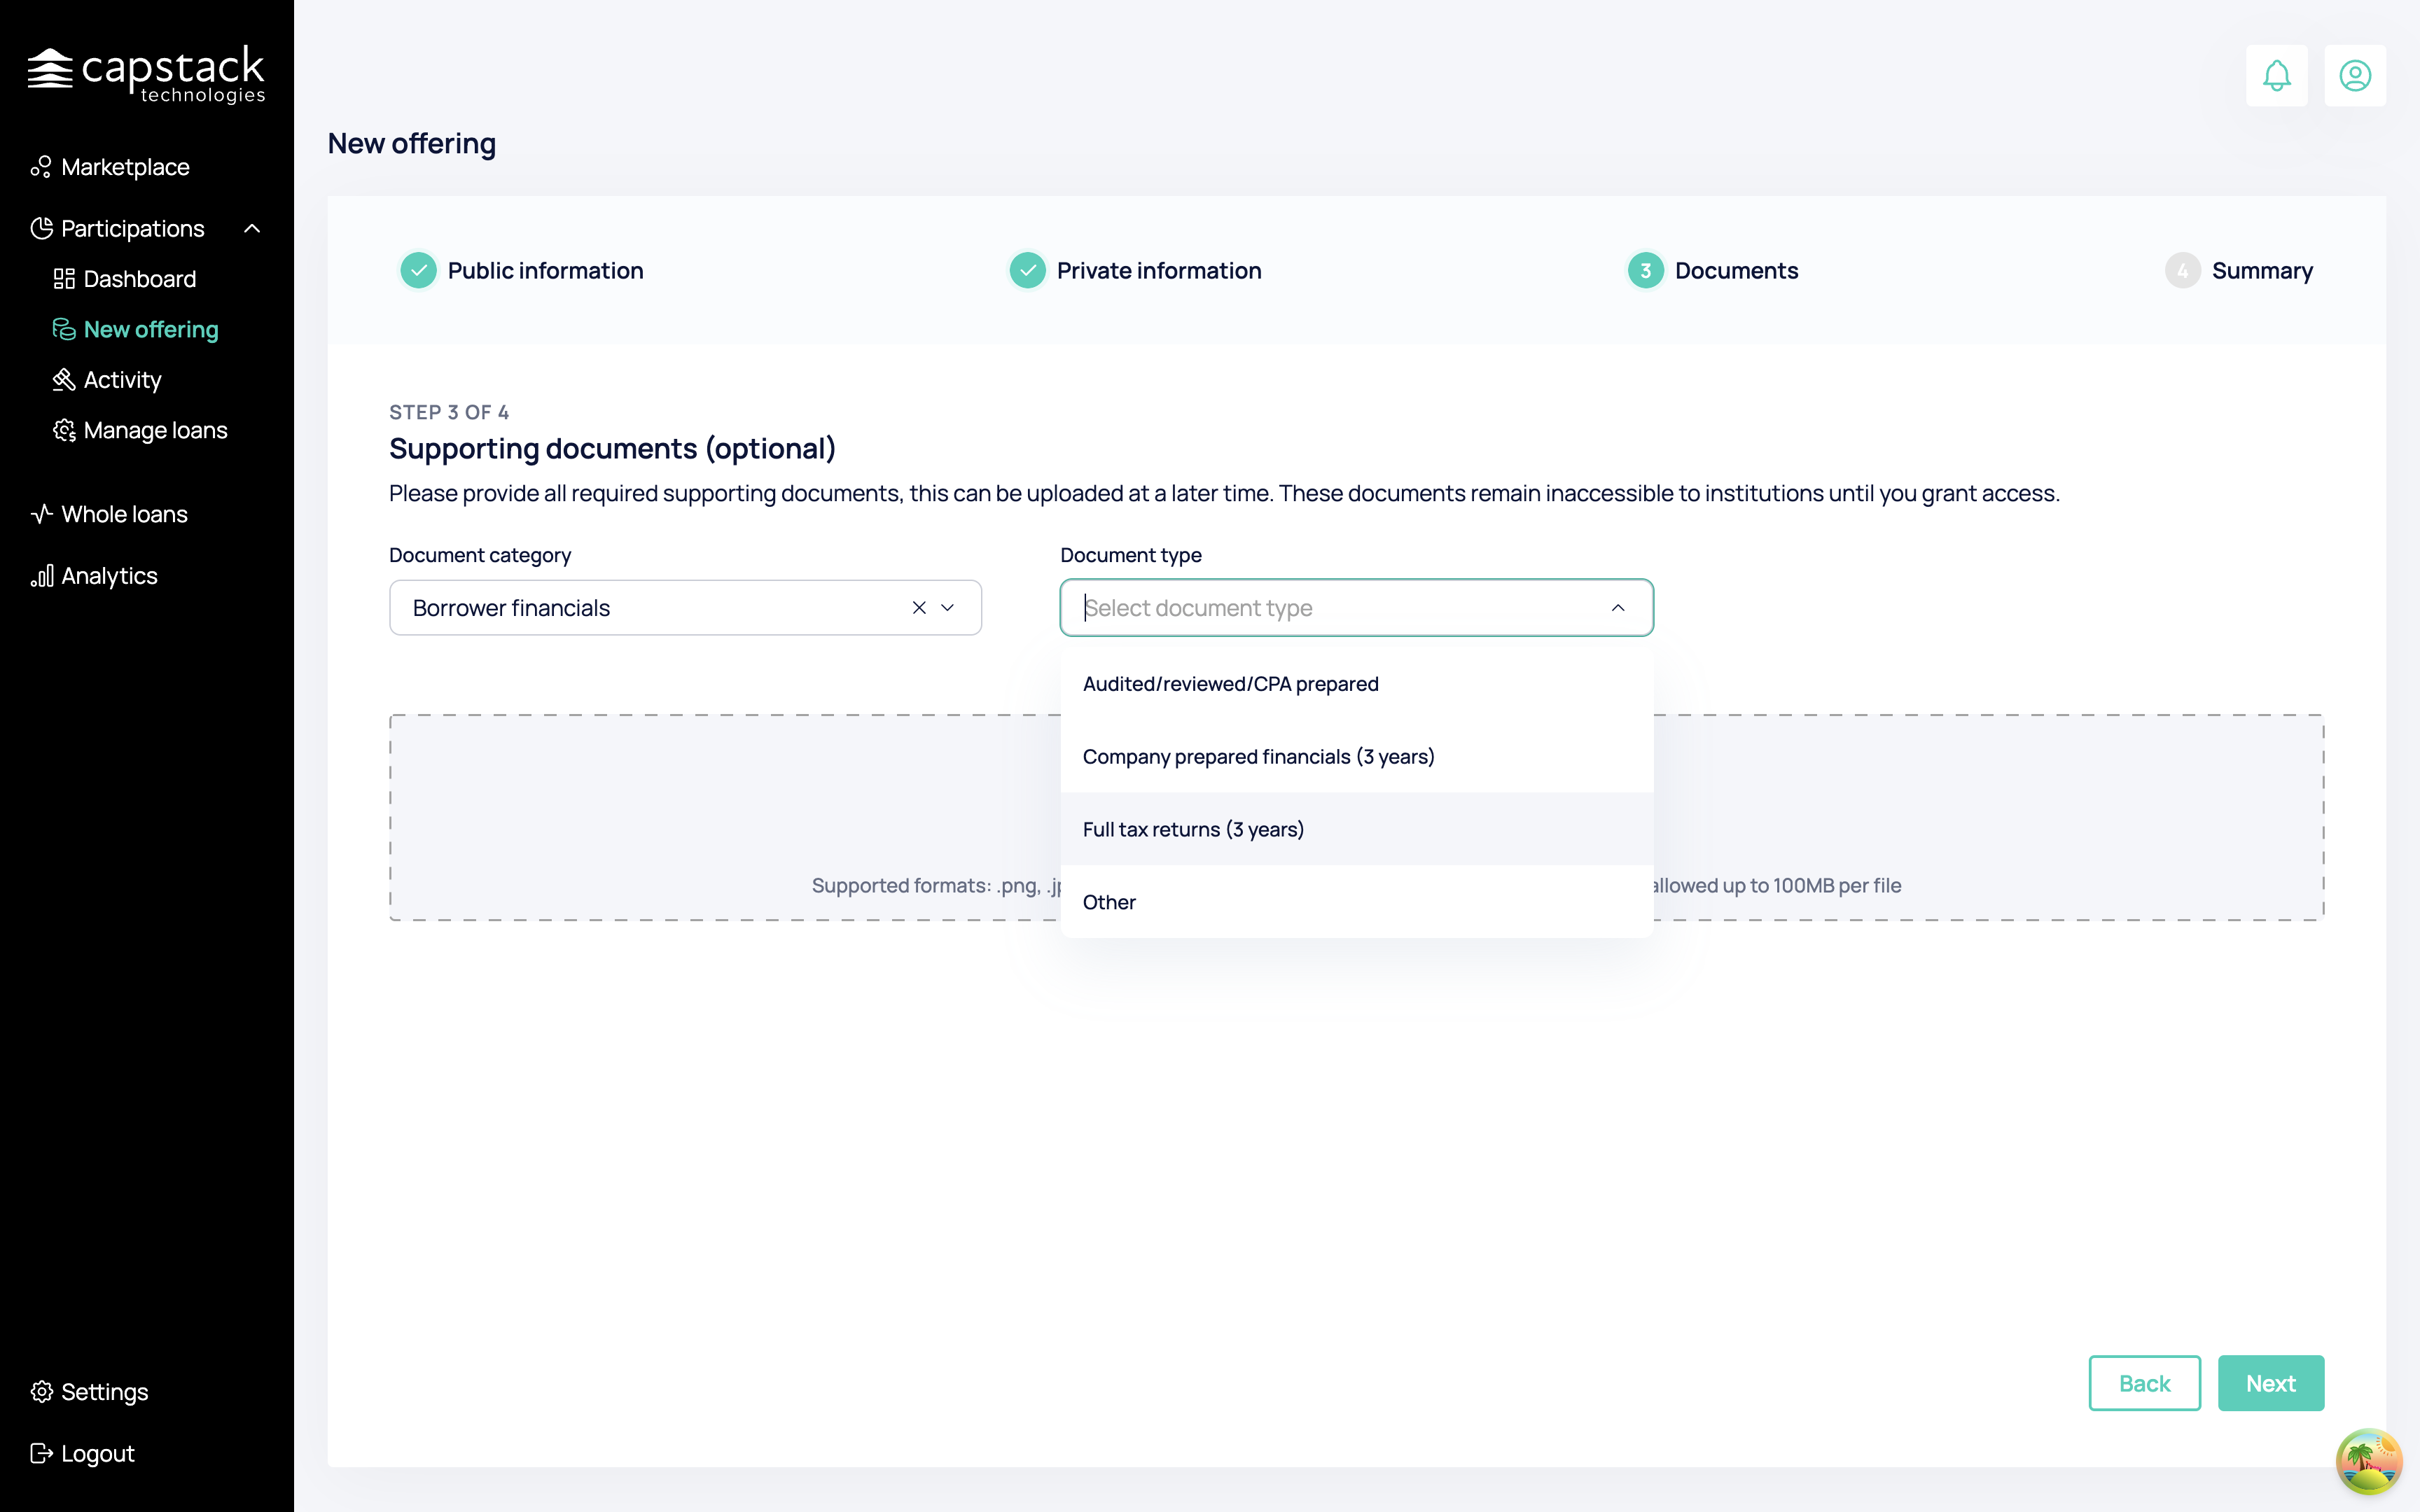Collapse the Participations menu chevron

pos(252,228)
